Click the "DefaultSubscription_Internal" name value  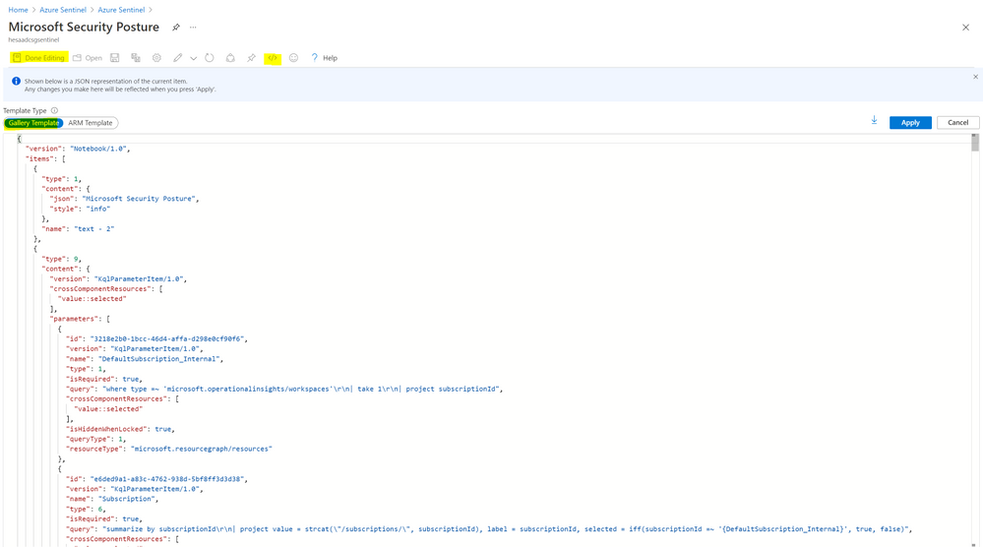coord(160,359)
